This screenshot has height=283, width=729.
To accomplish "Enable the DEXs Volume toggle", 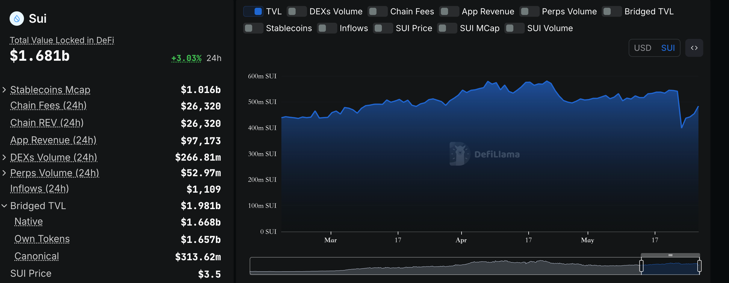I will [x=297, y=11].
